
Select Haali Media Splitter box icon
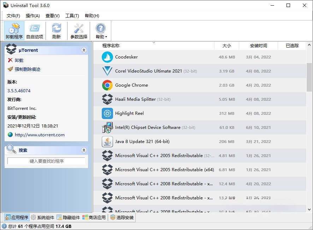click(107, 99)
